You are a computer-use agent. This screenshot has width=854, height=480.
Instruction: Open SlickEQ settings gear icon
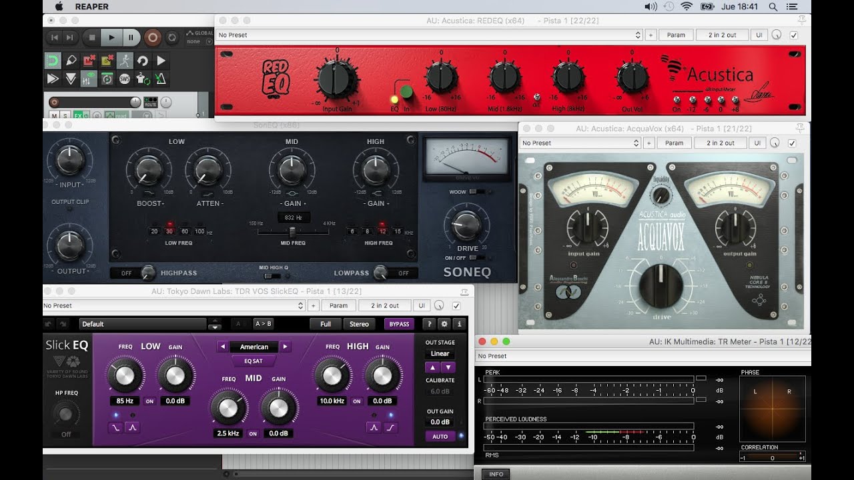444,324
